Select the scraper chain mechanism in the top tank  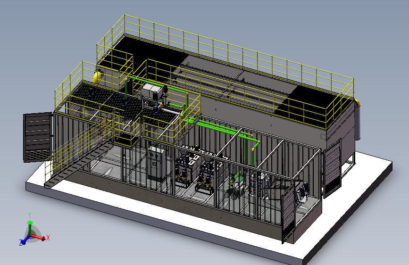230,84
